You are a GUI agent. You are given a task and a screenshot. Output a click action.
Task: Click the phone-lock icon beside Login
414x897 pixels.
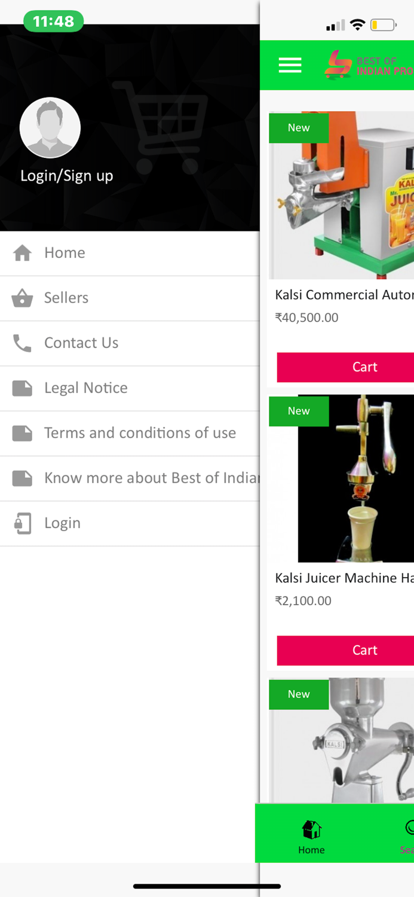[22, 523]
